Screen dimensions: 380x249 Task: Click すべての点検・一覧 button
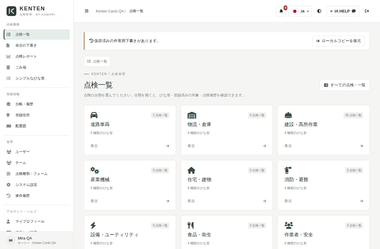point(345,85)
